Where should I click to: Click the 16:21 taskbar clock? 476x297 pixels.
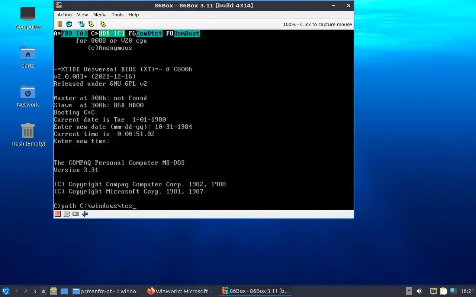coord(467,291)
